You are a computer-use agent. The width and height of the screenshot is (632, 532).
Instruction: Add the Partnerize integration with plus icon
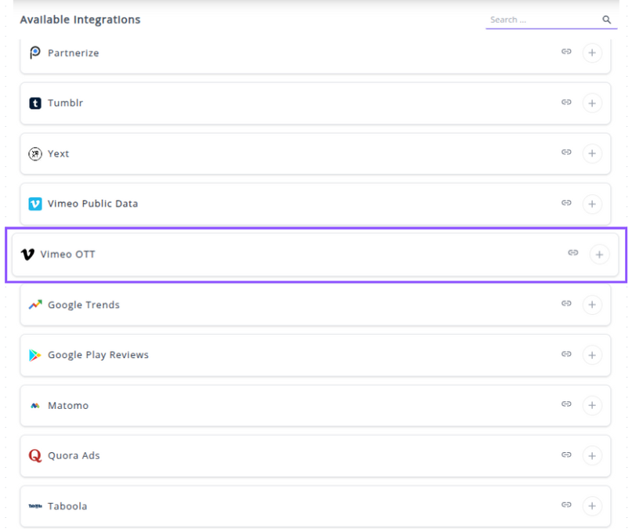point(592,53)
